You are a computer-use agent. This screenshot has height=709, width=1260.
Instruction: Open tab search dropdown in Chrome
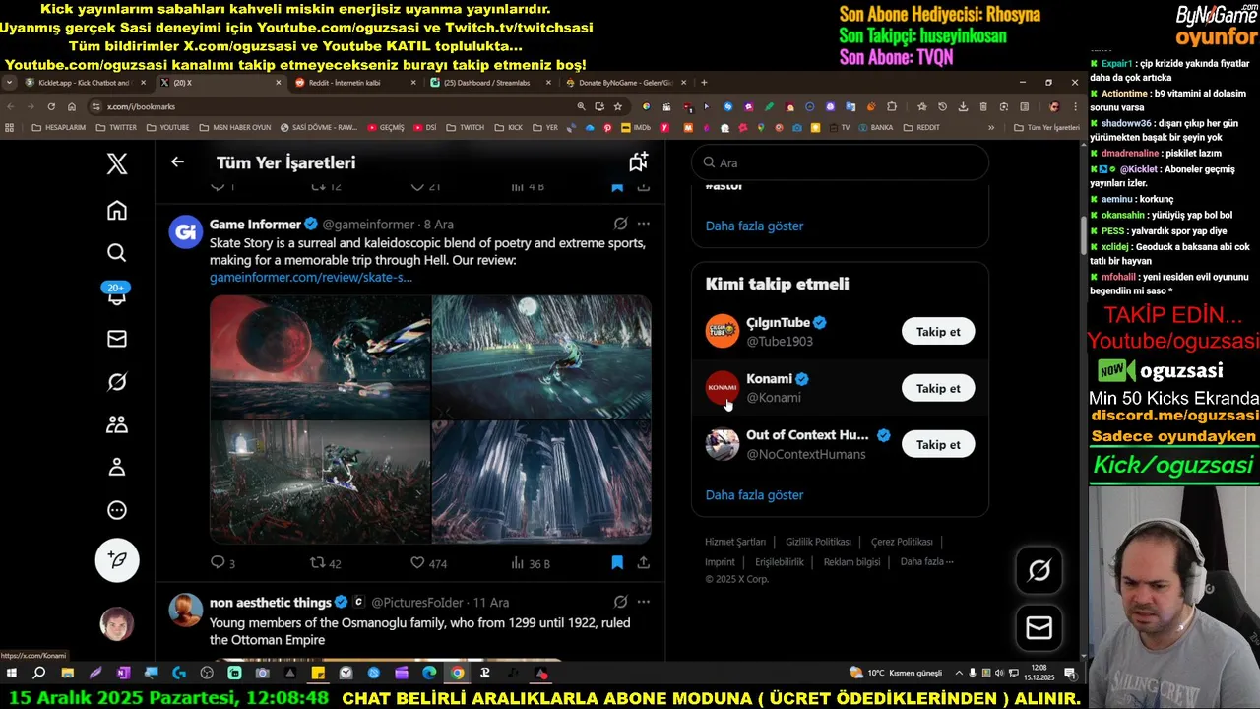[x=9, y=83]
